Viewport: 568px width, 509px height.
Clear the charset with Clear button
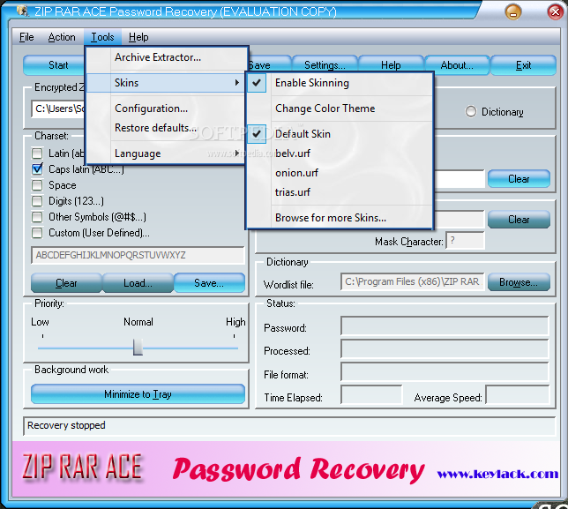[x=66, y=282]
